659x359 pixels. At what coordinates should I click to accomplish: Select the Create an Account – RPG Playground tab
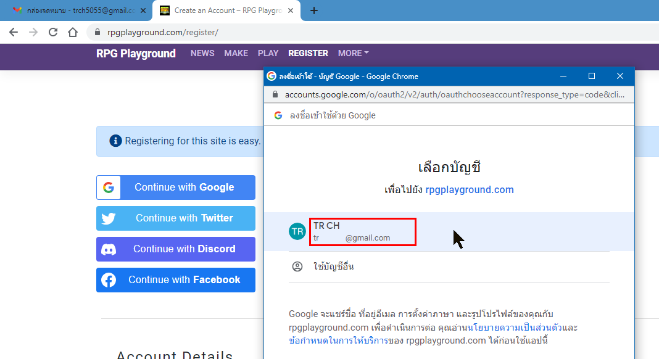(x=226, y=10)
